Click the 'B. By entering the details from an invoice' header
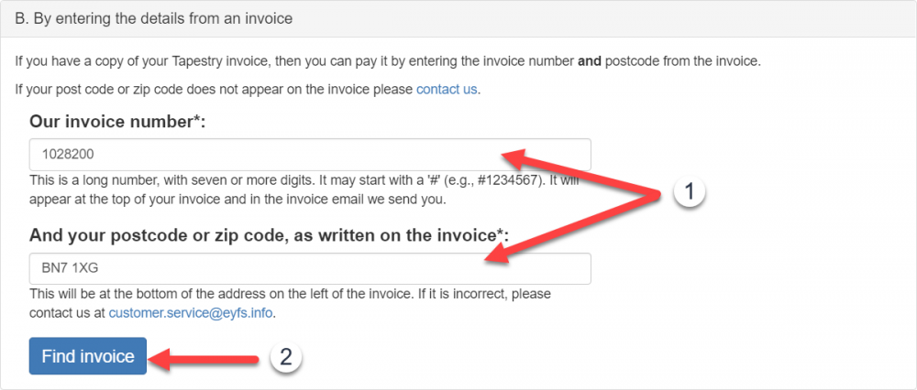The image size is (917, 390). [x=154, y=18]
